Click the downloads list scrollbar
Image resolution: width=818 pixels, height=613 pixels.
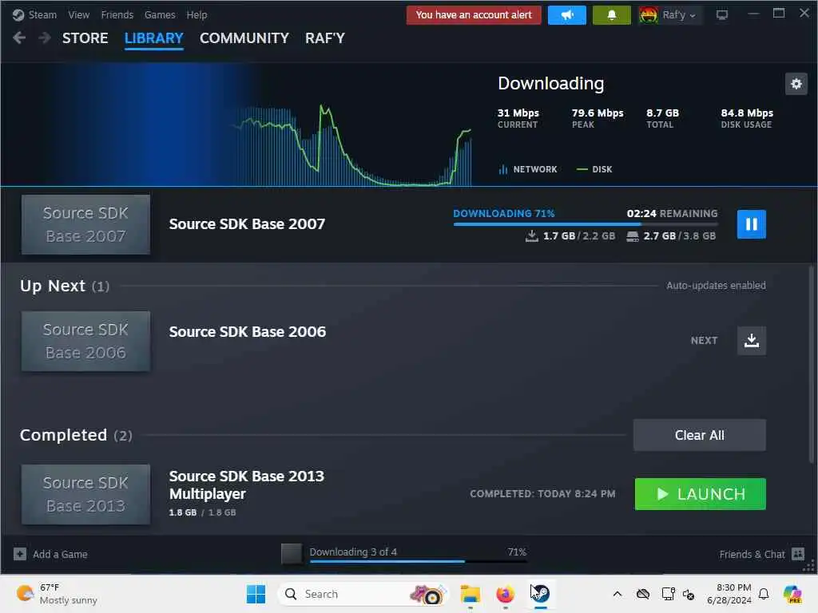[x=812, y=364]
